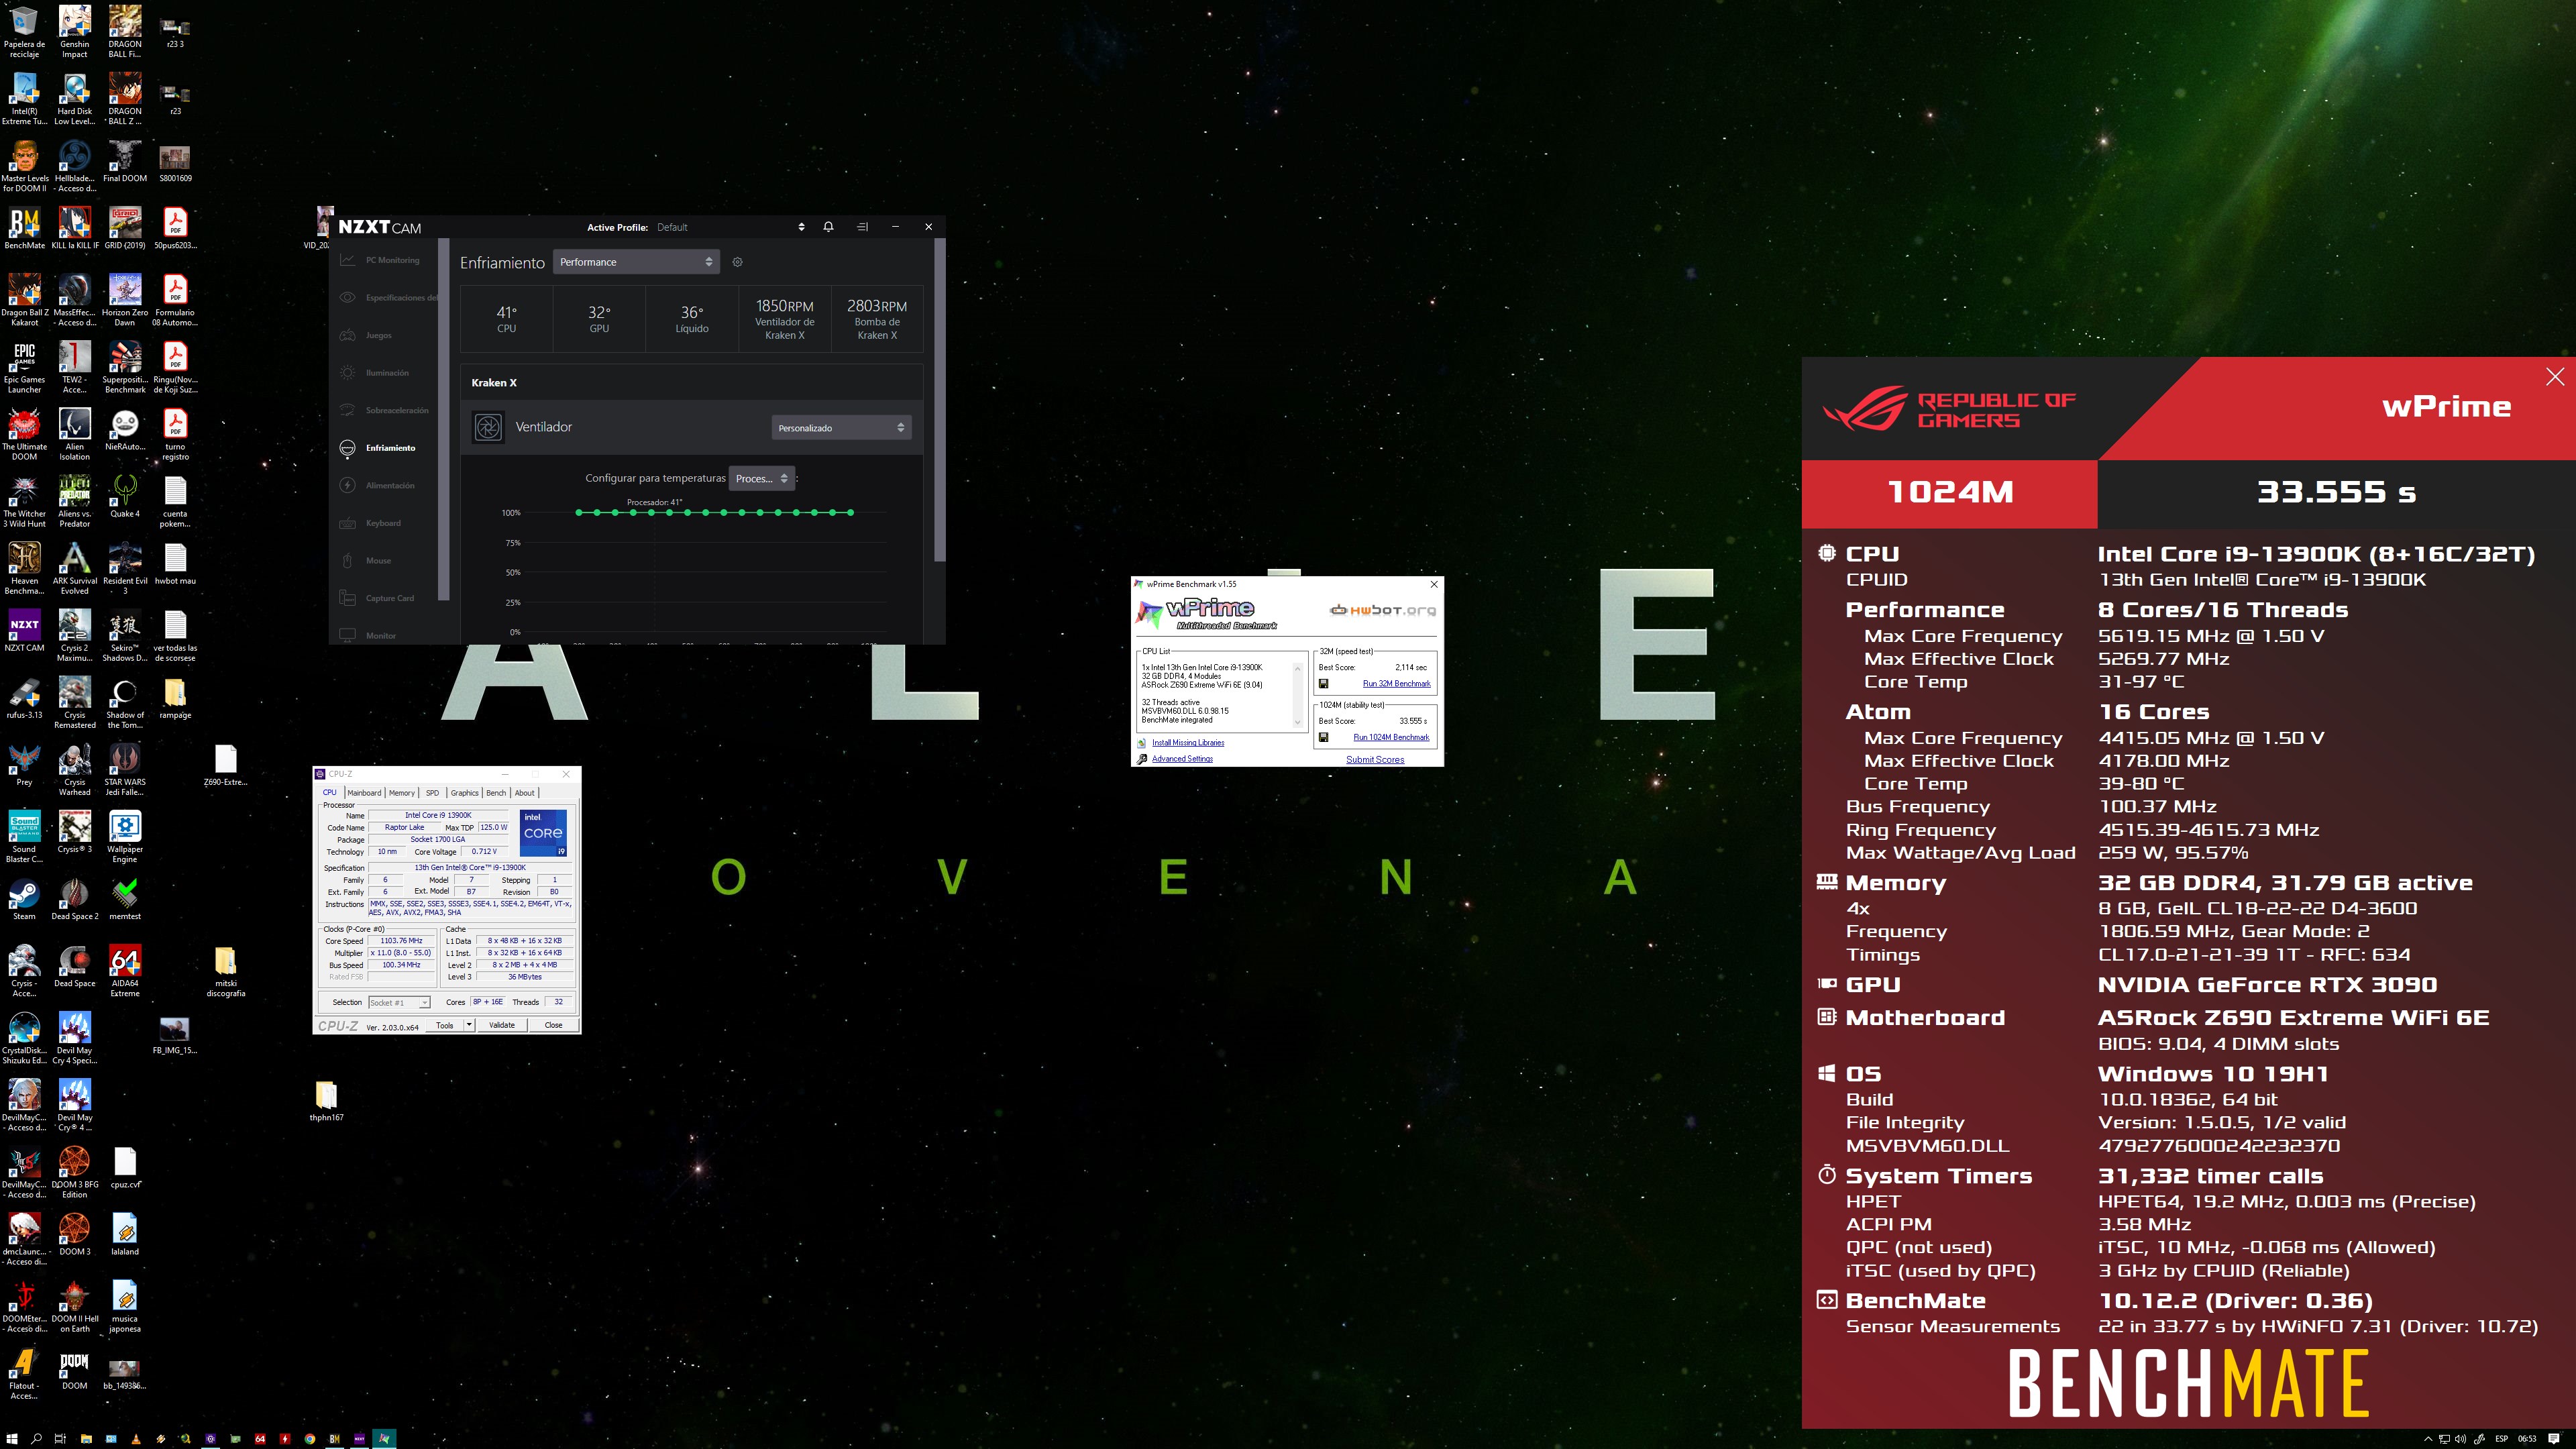Open the AIDA64 Extreme desktop shortcut

(125, 970)
